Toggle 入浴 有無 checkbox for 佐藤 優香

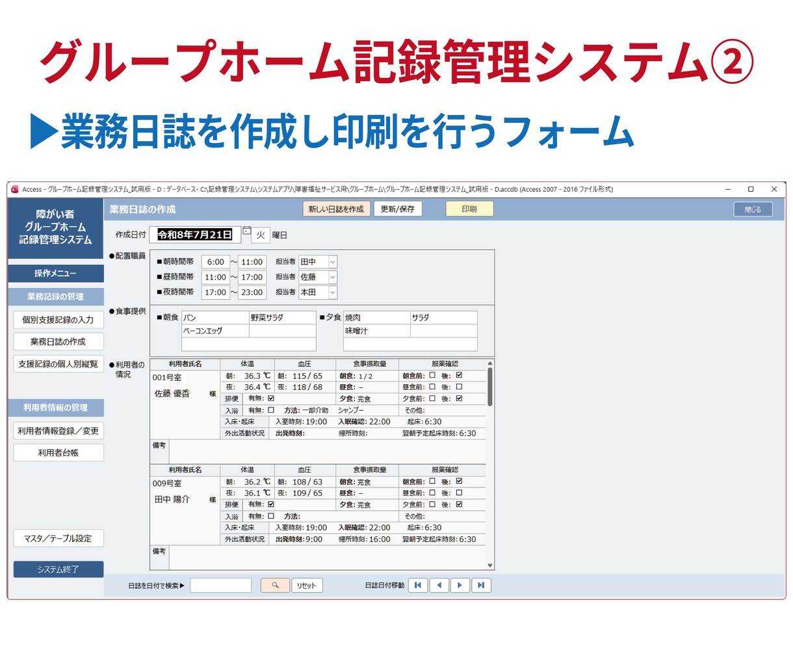coord(271,410)
